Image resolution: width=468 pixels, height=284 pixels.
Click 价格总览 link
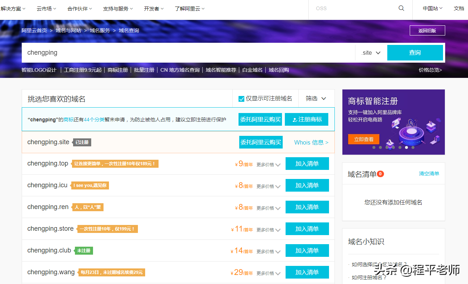(430, 70)
